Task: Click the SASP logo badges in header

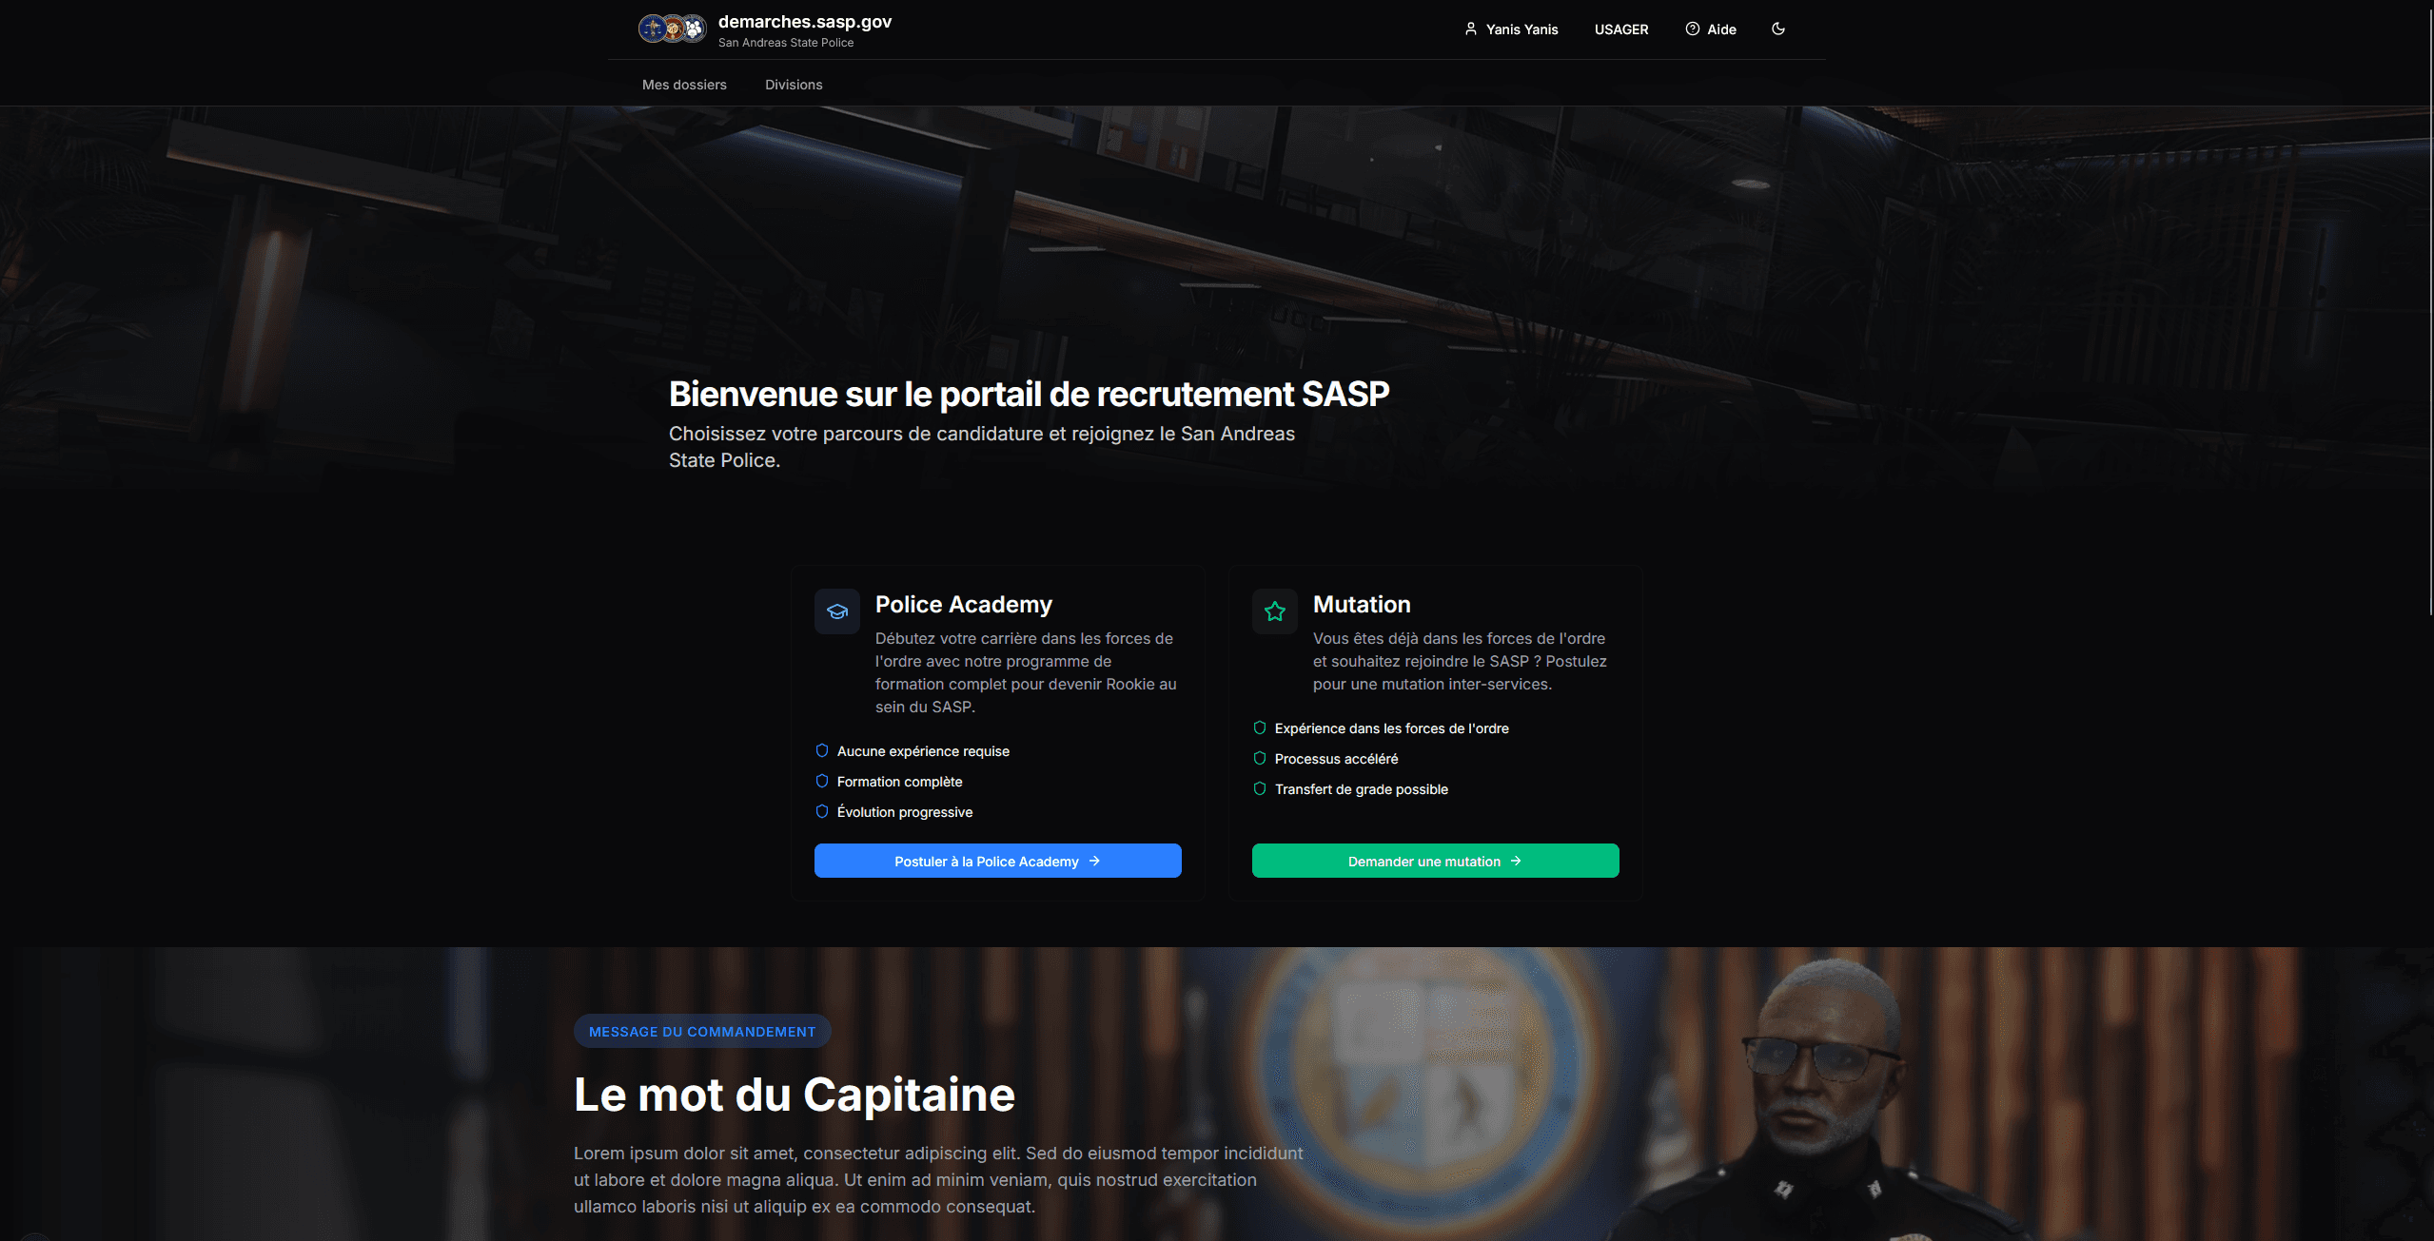Action: point(673,29)
